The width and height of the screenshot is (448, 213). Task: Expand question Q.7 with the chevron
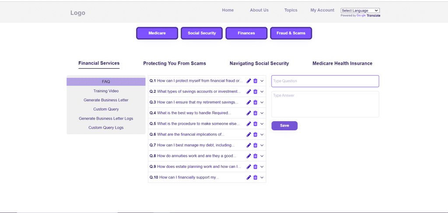[x=262, y=145]
